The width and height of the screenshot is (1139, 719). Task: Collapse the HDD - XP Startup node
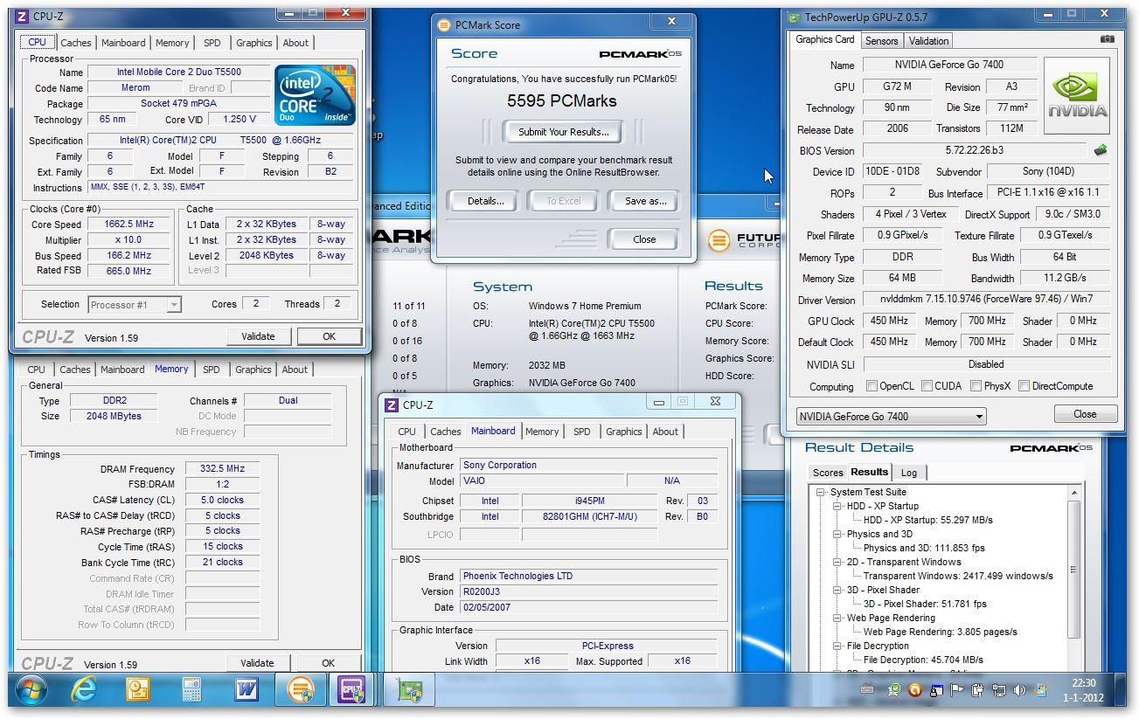[x=837, y=506]
